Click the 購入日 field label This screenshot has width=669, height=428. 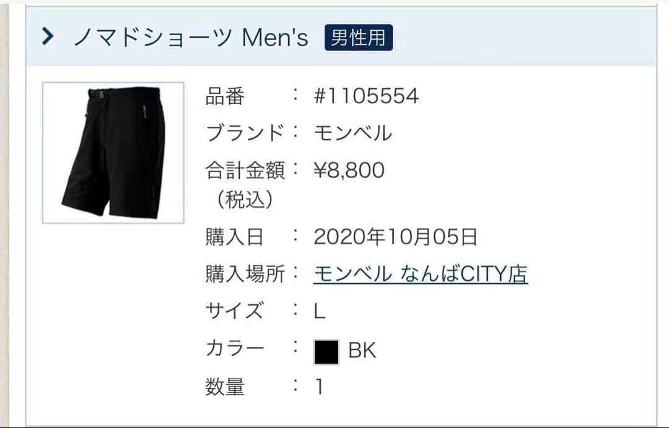(x=235, y=238)
